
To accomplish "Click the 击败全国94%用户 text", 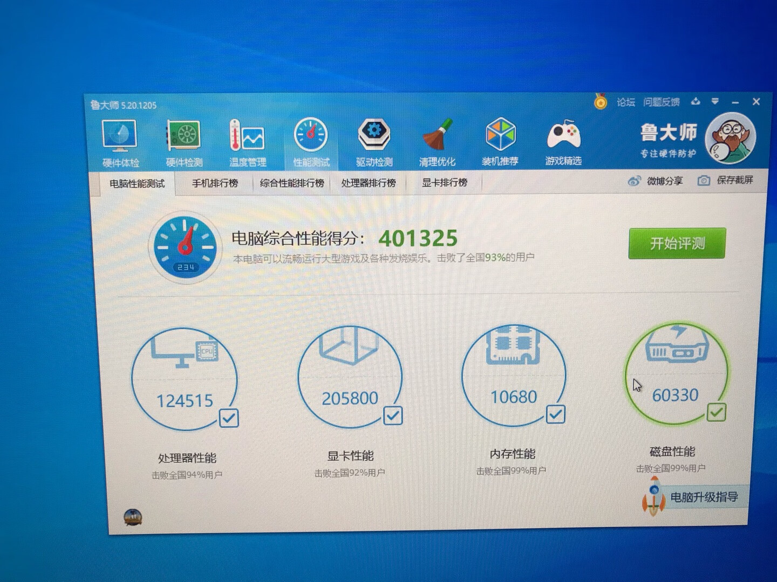I will tap(187, 475).
